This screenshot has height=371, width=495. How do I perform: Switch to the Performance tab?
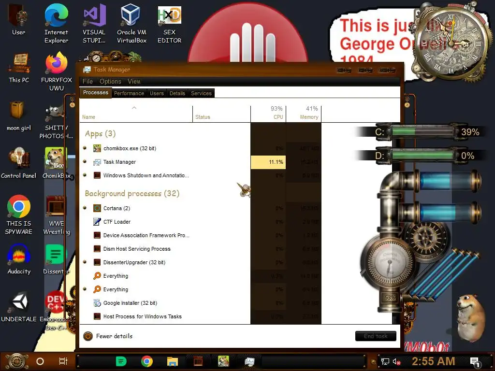[129, 93]
